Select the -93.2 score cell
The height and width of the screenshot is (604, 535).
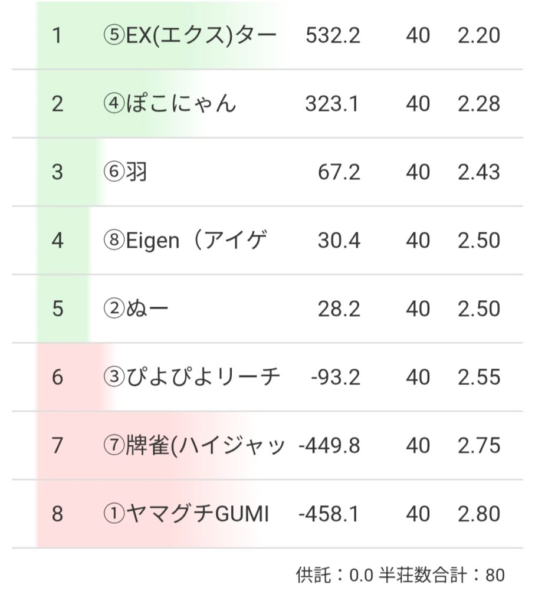pyautogui.click(x=335, y=377)
